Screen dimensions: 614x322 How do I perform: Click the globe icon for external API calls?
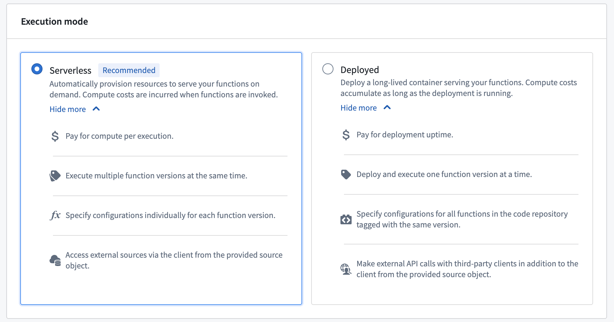346,269
